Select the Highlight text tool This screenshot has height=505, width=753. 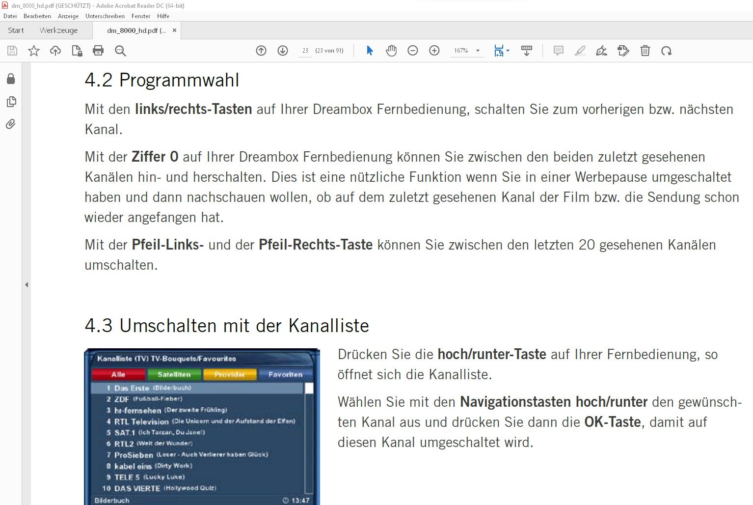tap(580, 51)
